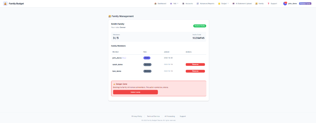Click the Premium Family badge in navbar
Image resolution: width=316 pixels, height=123 pixels.
[305, 4]
